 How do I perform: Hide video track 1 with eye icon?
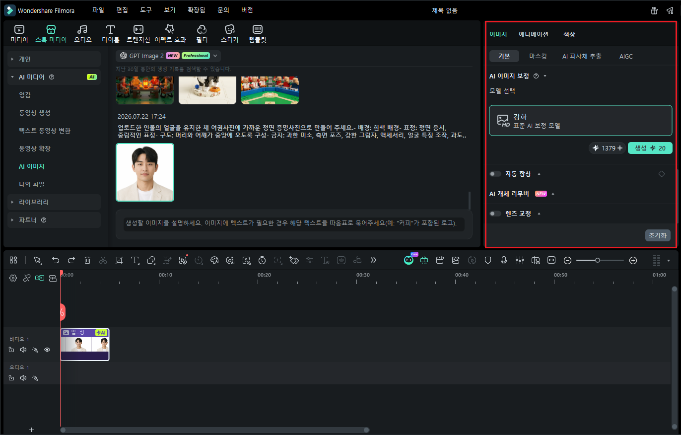click(47, 350)
